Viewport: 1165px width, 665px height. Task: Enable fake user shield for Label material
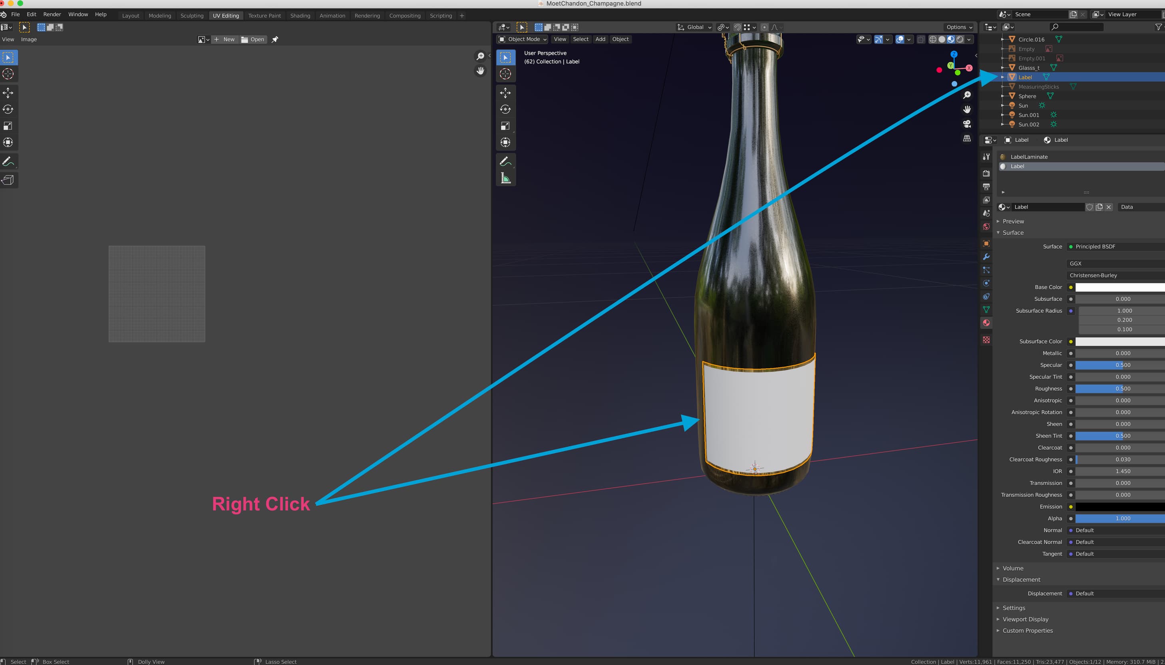(x=1089, y=207)
